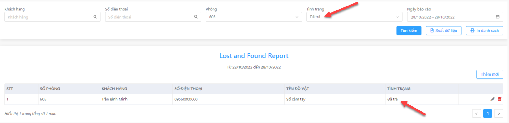
Task: Add a new entry with Thêm mới
Action: (490, 74)
